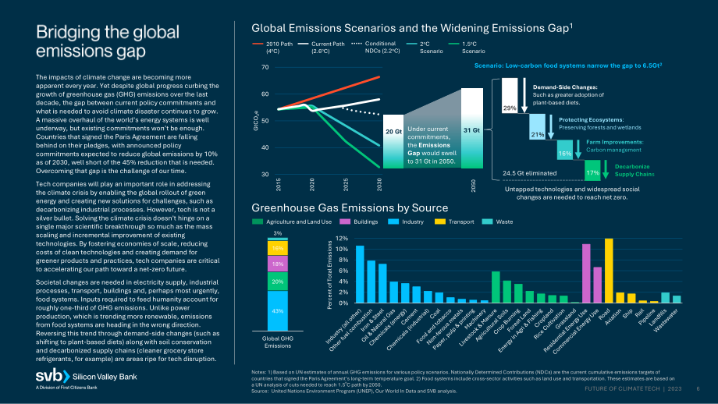The width and height of the screenshot is (718, 404).
Task: Click the Buildings purple legend swatch
Action: 345,222
